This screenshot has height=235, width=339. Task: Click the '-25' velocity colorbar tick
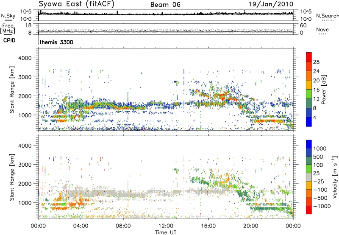pos(319,182)
